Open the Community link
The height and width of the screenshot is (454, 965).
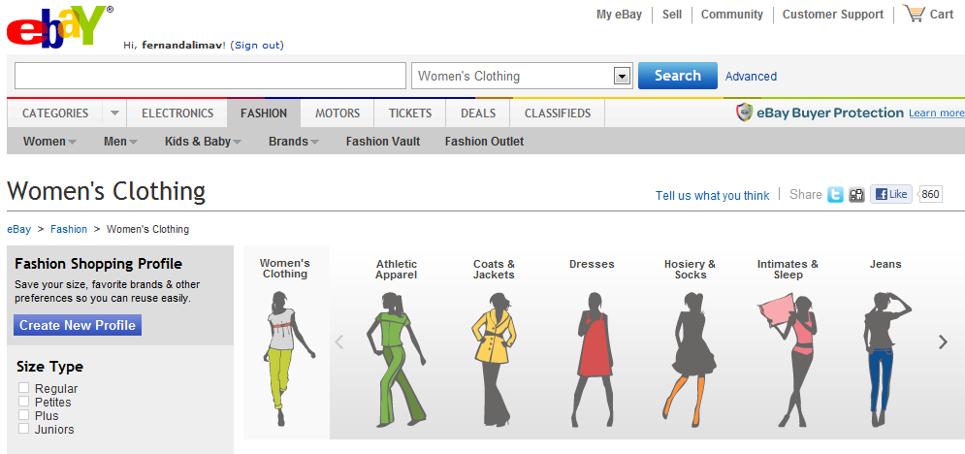coord(731,15)
